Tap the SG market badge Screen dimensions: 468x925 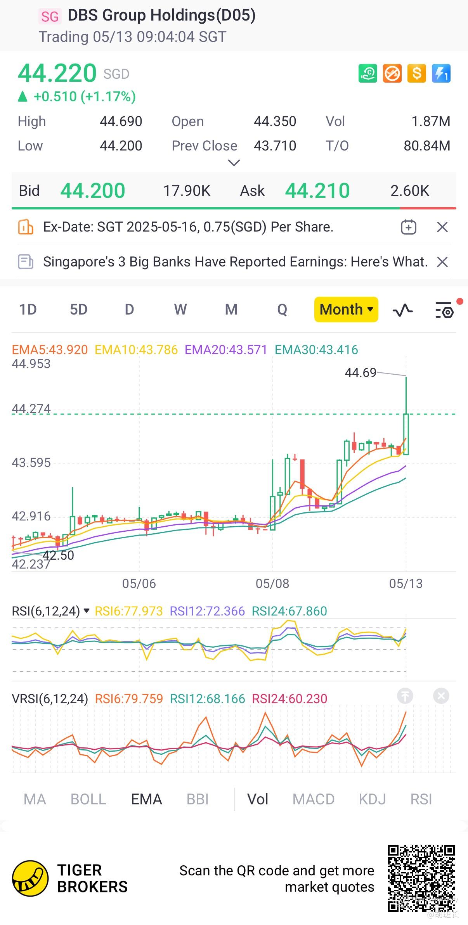click(x=50, y=17)
